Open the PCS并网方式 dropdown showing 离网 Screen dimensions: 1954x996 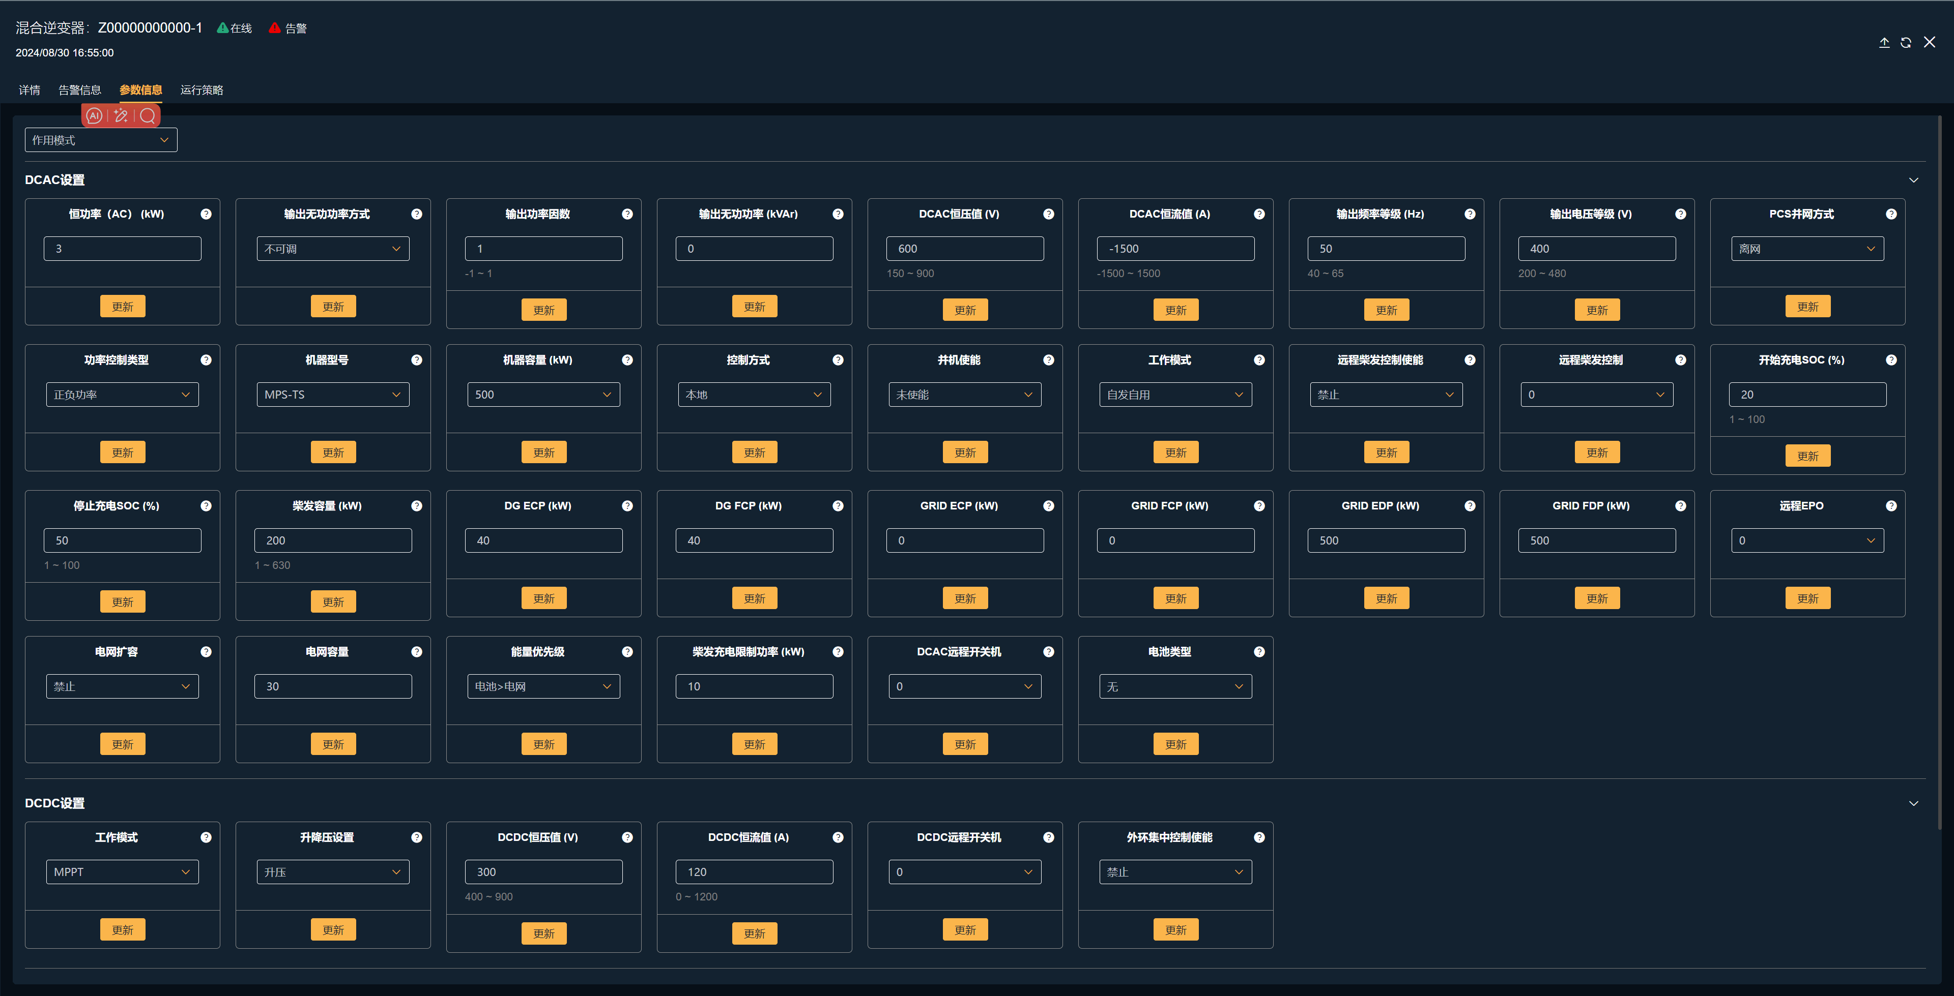(x=1807, y=249)
